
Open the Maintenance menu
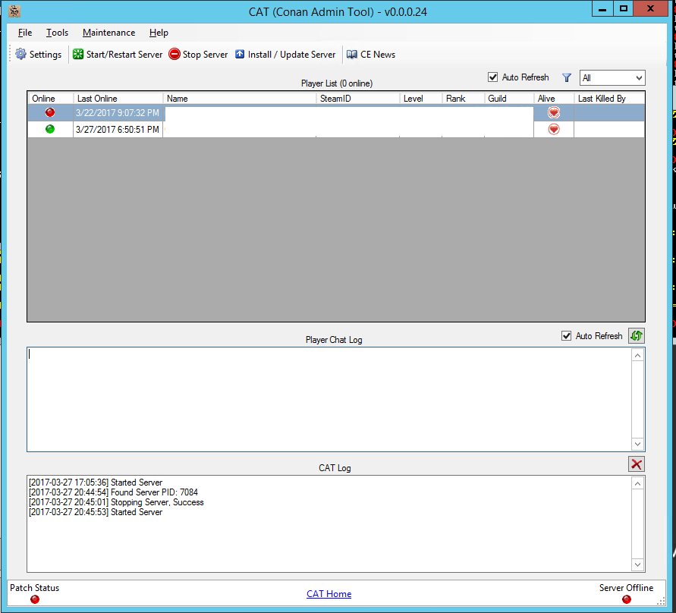pyautogui.click(x=108, y=33)
